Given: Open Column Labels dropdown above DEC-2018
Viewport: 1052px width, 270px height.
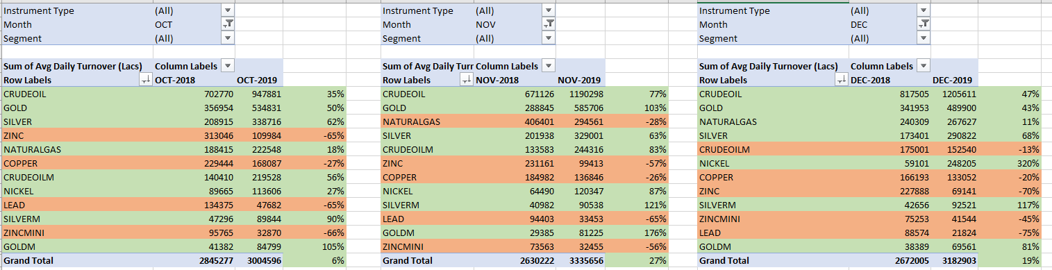Looking at the screenshot, I should 923,66.
